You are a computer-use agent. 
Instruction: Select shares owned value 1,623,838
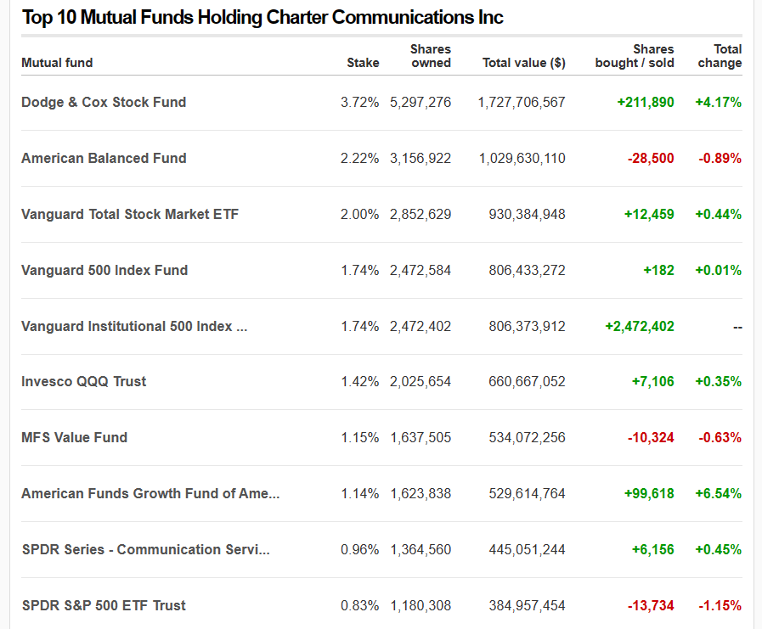421,493
